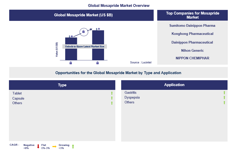Select the Application panel header
This screenshot has height=151, width=237.
174,85
